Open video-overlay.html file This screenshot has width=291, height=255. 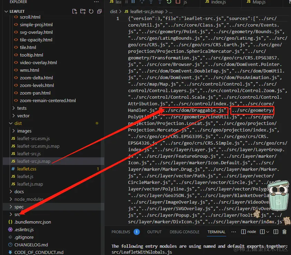tap(38, 63)
